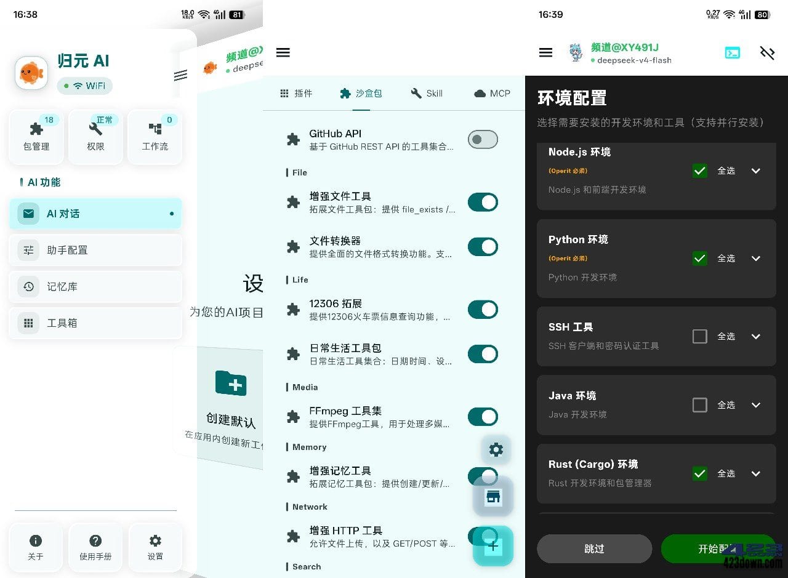The width and height of the screenshot is (788, 578).
Task: Toggle FFmpeg 工具集 switch
Action: point(483,416)
